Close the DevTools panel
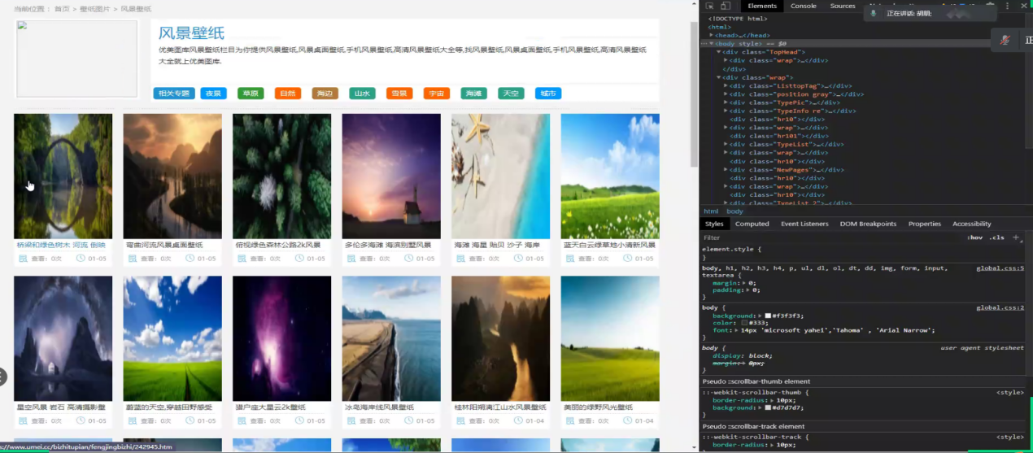Viewport: 1033px width, 453px height. click(x=1023, y=6)
